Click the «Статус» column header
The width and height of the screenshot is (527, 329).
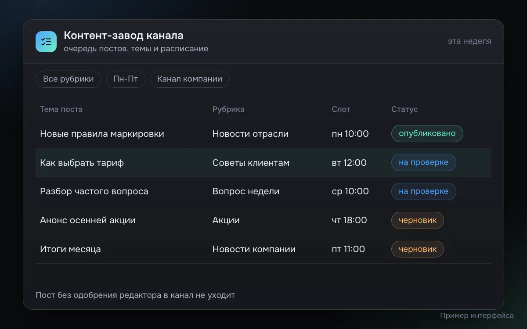(x=404, y=109)
